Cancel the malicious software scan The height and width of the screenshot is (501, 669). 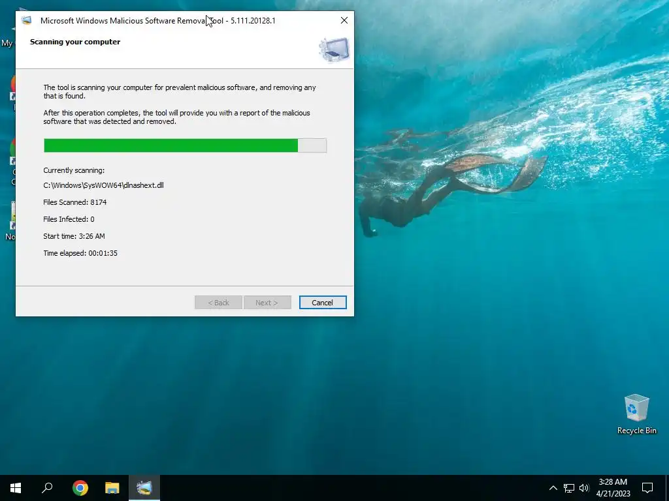coord(323,303)
